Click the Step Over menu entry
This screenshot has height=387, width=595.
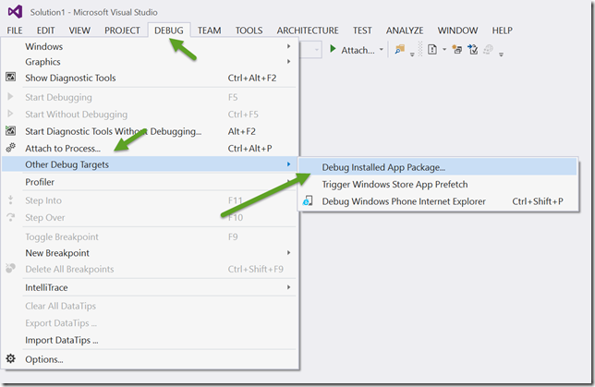(150, 217)
